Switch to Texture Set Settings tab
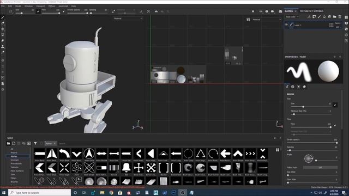The width and height of the screenshot is (349, 196). pyautogui.click(x=311, y=11)
